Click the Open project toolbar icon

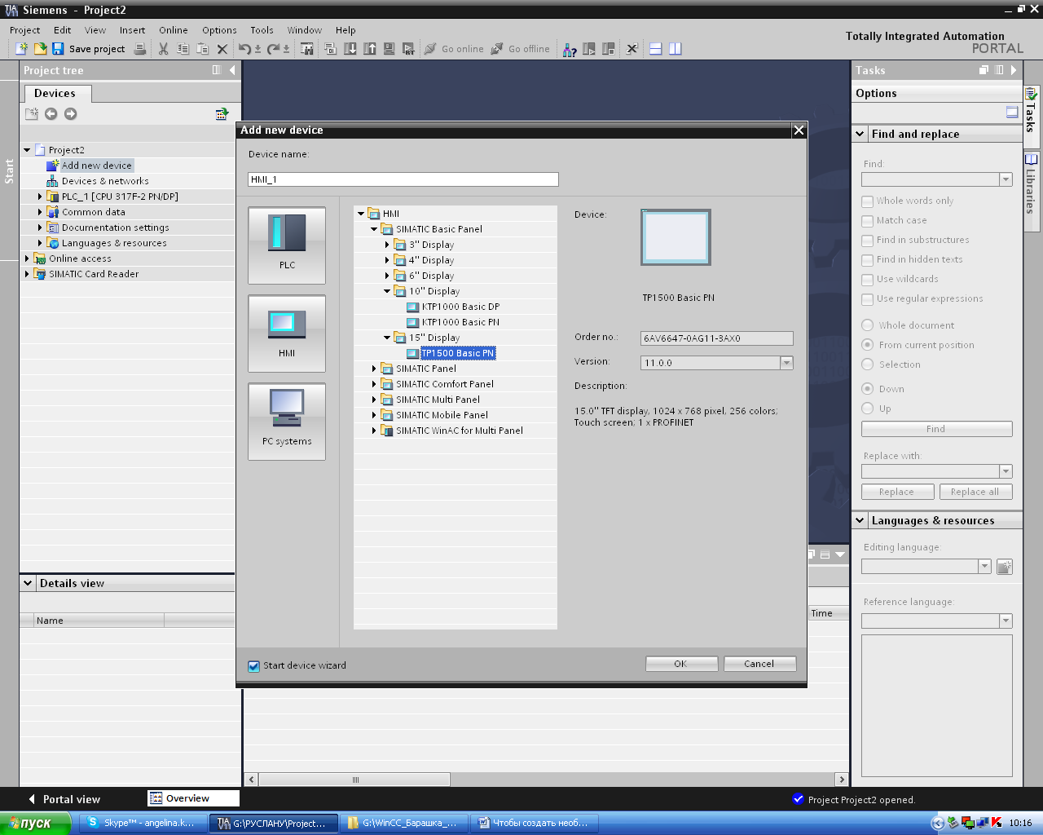tap(40, 49)
